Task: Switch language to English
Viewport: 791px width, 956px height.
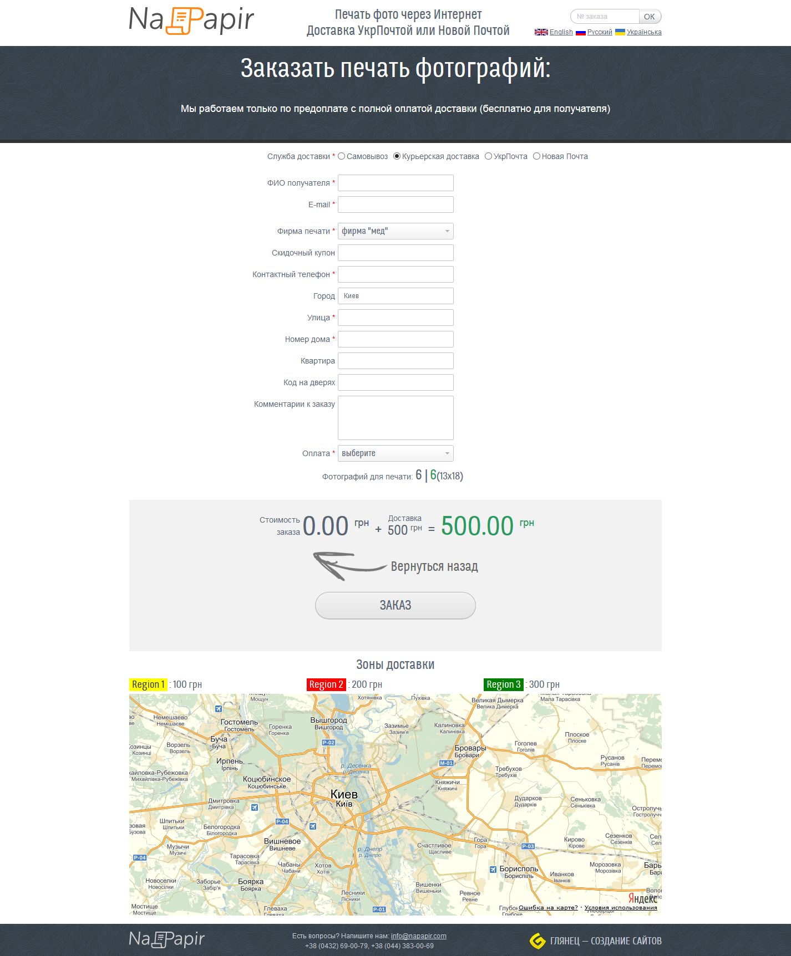Action: point(561,32)
